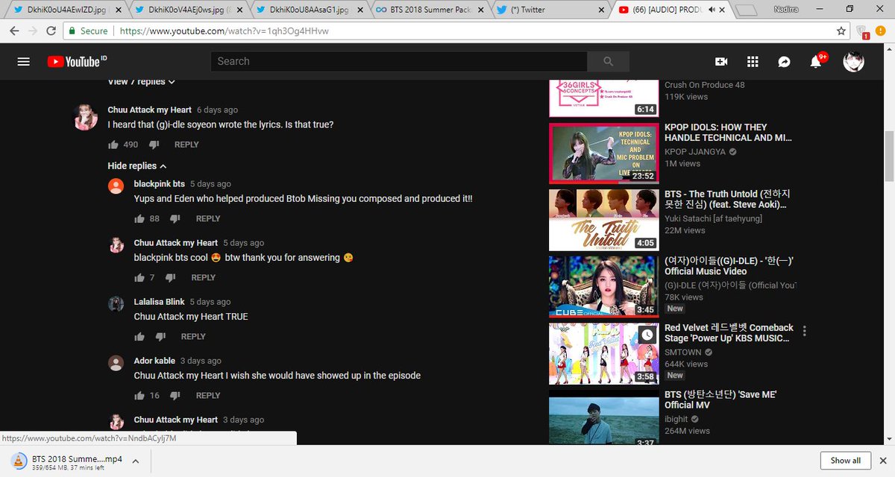Open the upload video camera icon
895x477 pixels.
click(x=721, y=62)
